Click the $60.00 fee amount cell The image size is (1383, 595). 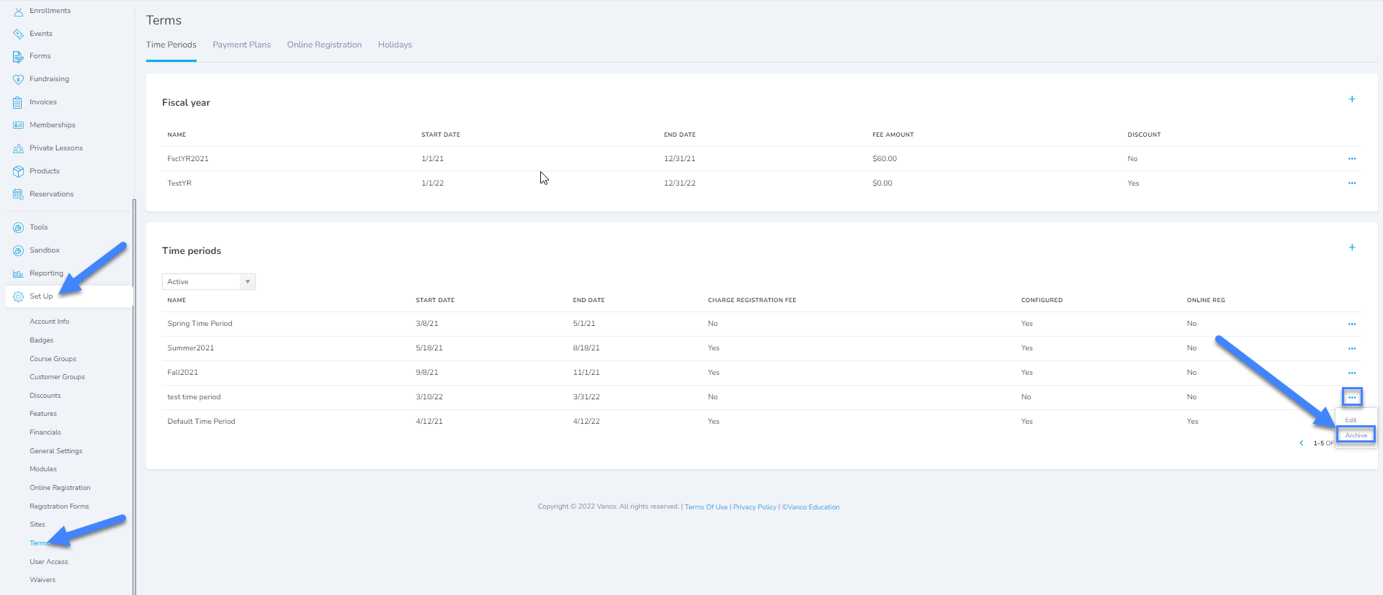pos(885,159)
